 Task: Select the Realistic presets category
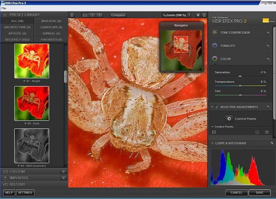51,21
